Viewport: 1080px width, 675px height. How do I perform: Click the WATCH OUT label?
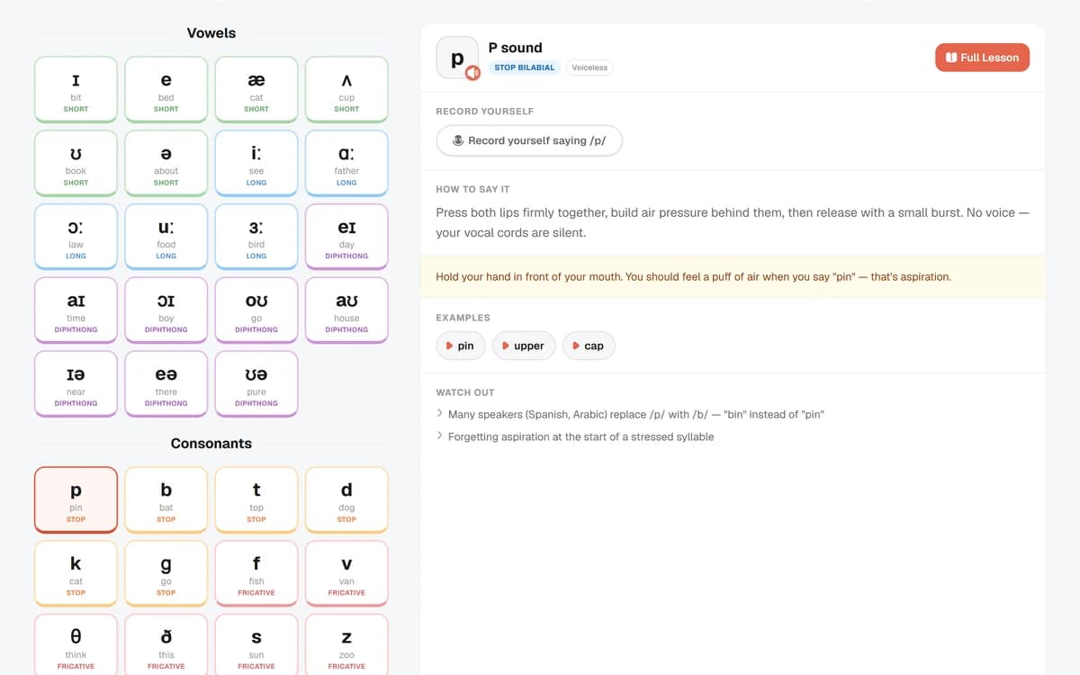[x=465, y=393]
